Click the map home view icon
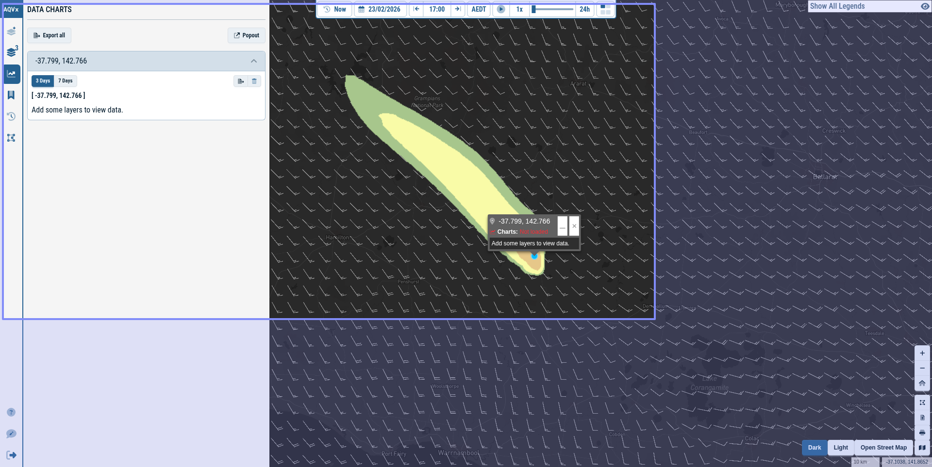 922,383
